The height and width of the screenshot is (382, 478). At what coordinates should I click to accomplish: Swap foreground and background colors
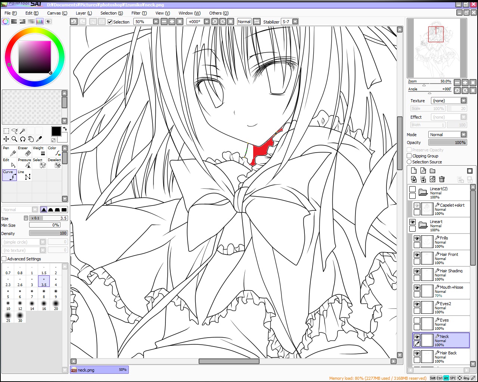[65, 129]
